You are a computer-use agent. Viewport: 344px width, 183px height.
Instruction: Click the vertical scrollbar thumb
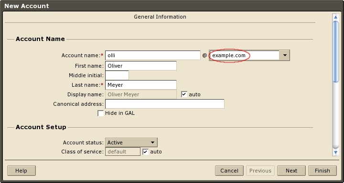(x=336, y=51)
